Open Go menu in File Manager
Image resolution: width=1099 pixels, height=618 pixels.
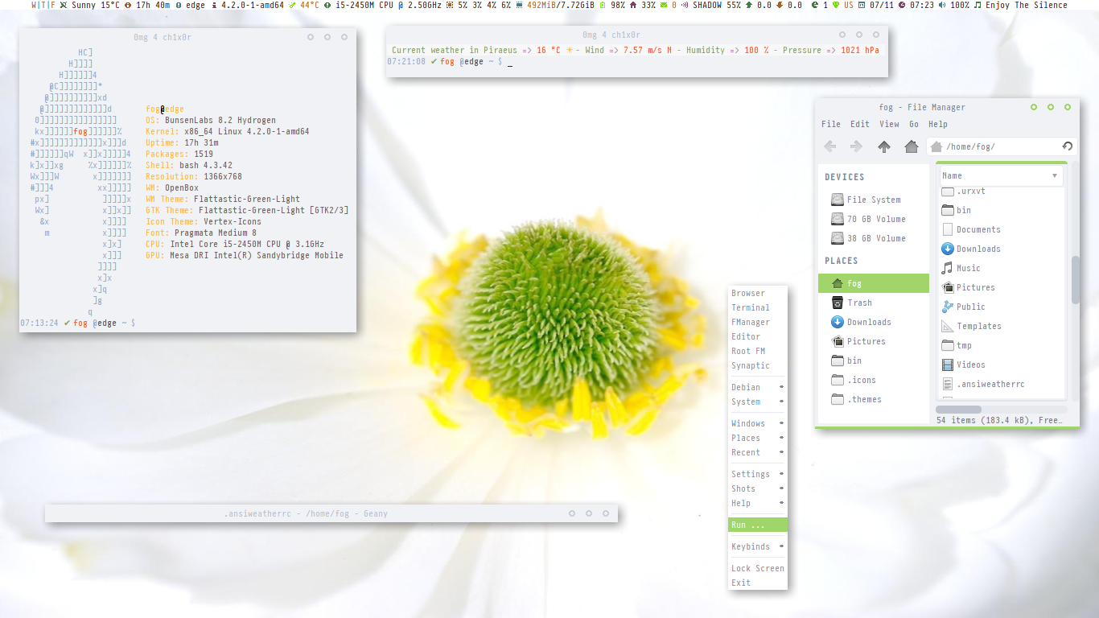pyautogui.click(x=914, y=124)
